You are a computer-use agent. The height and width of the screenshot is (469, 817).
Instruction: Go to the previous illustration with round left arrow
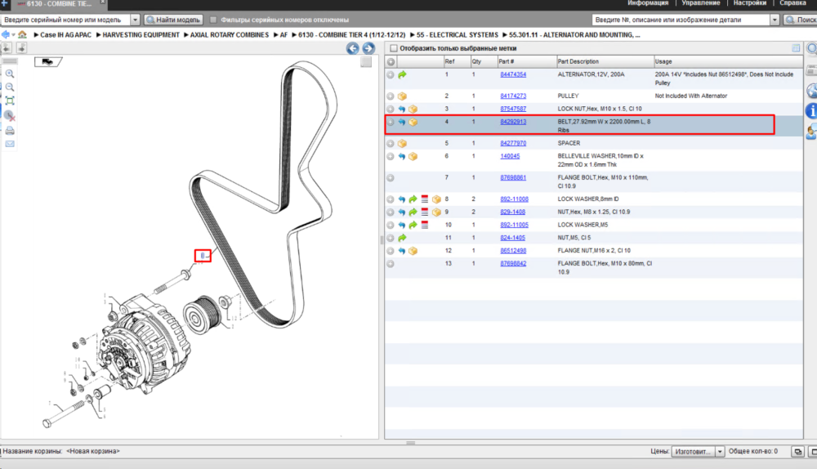coord(353,48)
